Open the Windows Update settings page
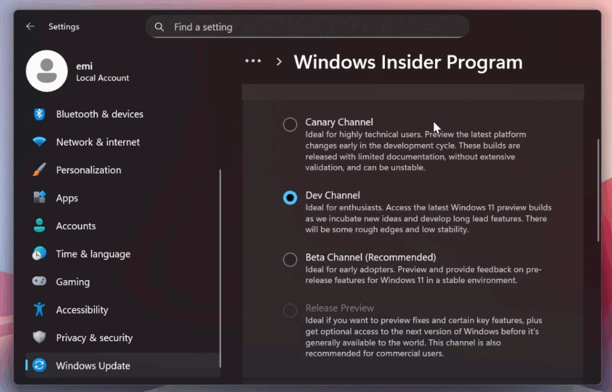Screen dimensions: 612x392 93,366
